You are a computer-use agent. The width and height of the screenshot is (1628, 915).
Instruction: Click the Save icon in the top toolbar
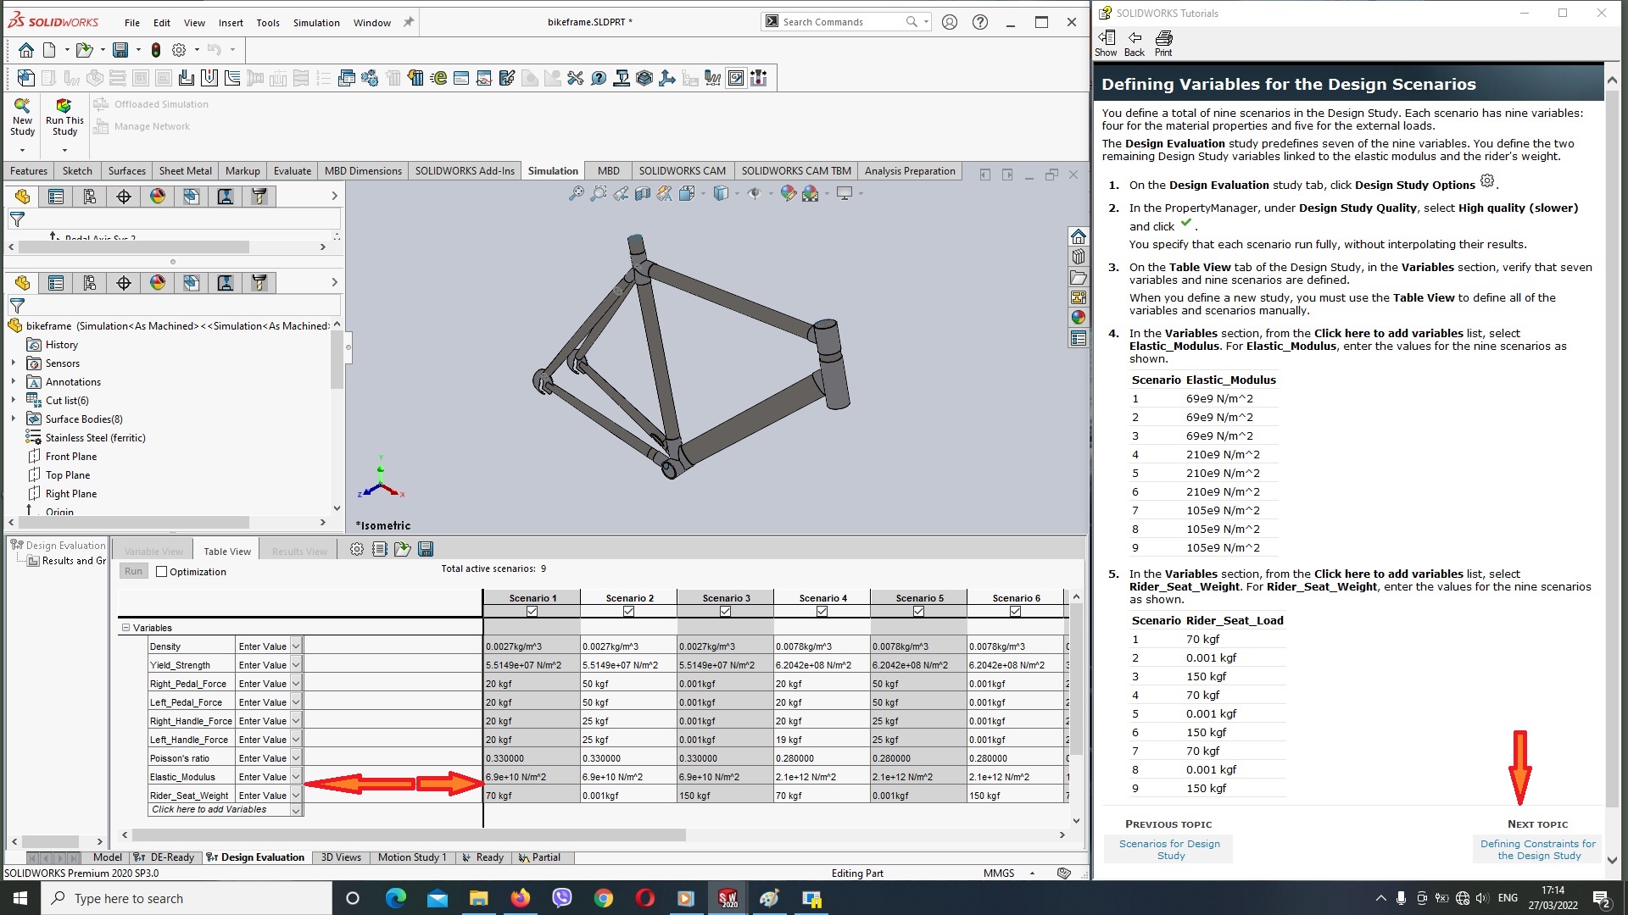[x=120, y=50]
